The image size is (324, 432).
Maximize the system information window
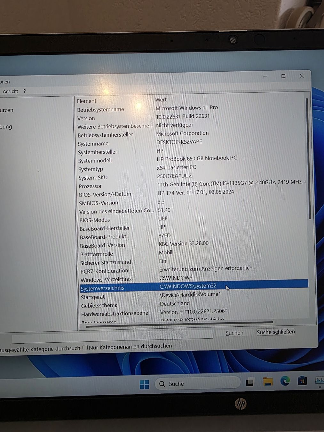(283, 76)
